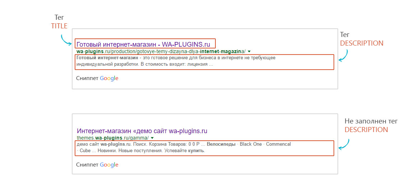Click 'Сниппет Google' label in the second box
410x192 pixels.
click(x=97, y=165)
